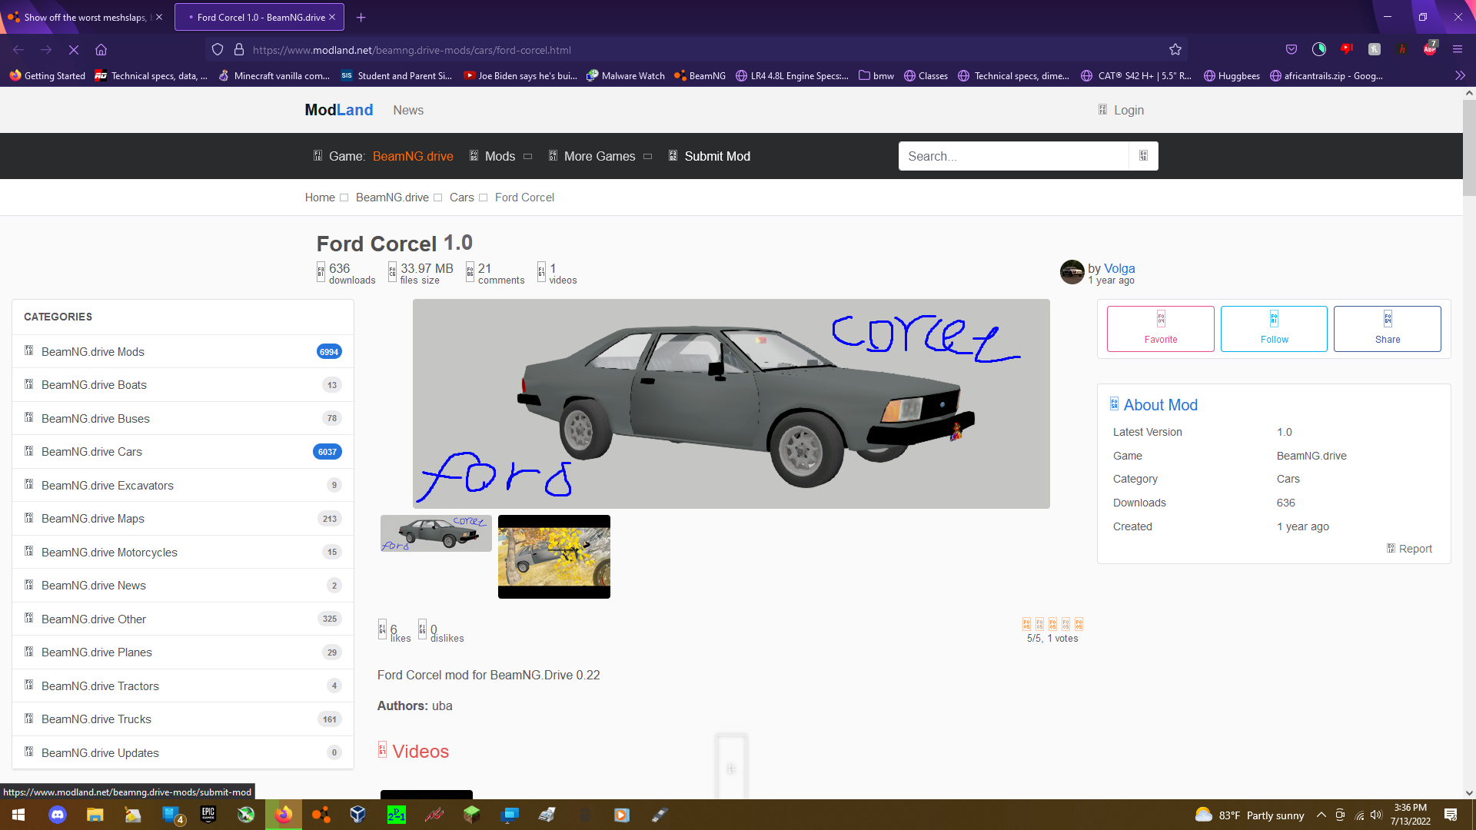The width and height of the screenshot is (1476, 830).
Task: Click the Firefox home icon
Action: click(x=101, y=50)
